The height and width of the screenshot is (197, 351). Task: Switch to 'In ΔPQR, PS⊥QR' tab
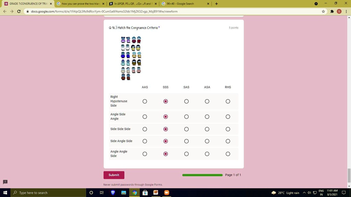[x=133, y=4]
